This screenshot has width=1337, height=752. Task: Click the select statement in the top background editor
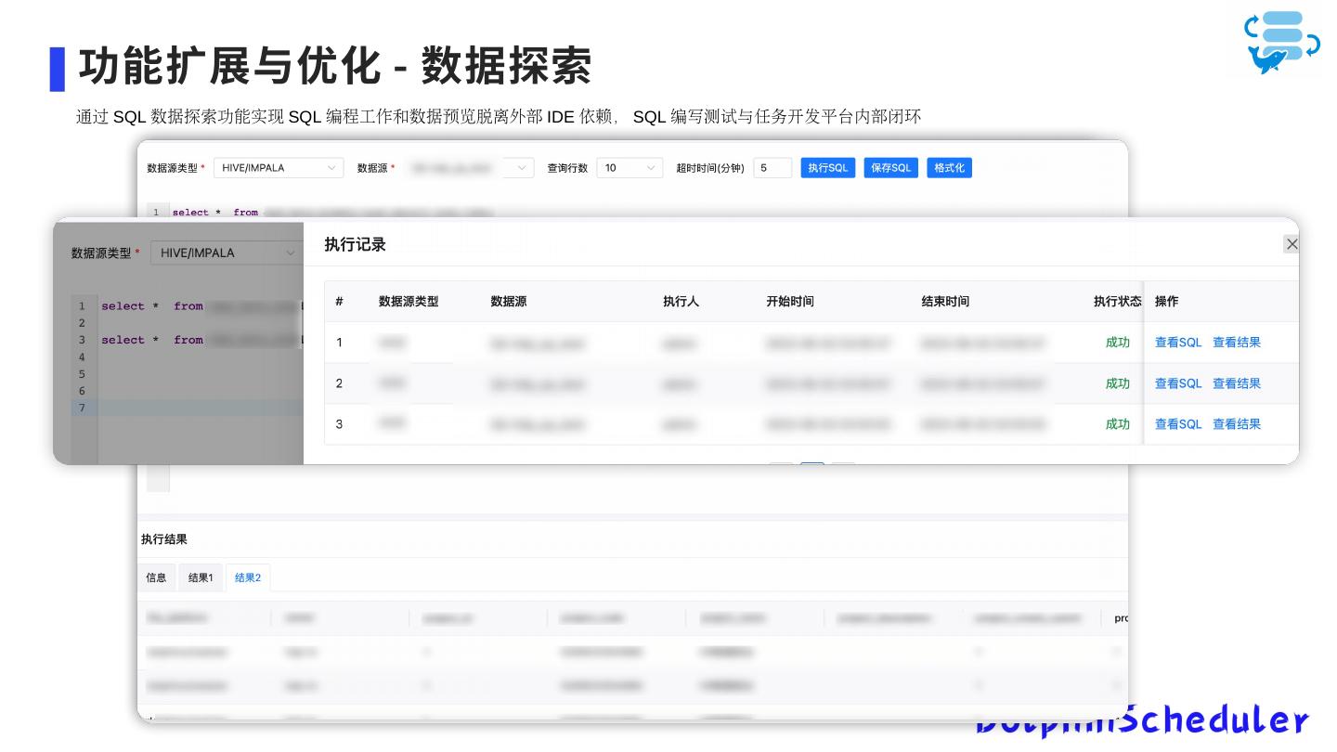click(x=332, y=213)
